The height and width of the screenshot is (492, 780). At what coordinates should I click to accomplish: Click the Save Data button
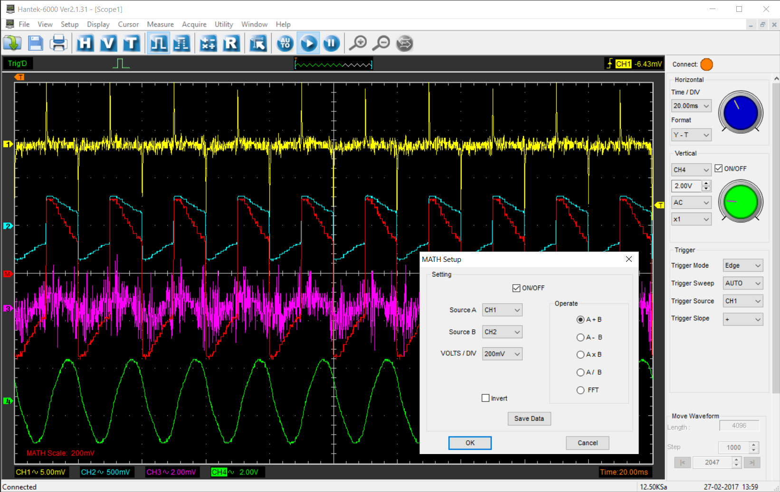coord(529,418)
